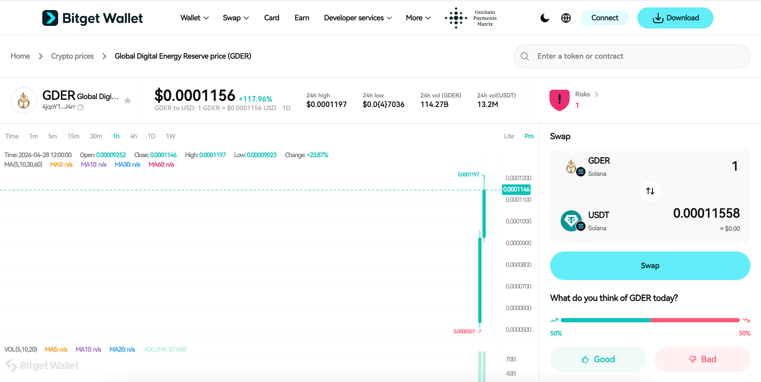Viewport: 761px width, 382px height.
Task: Expand the More menu
Action: [x=418, y=18]
